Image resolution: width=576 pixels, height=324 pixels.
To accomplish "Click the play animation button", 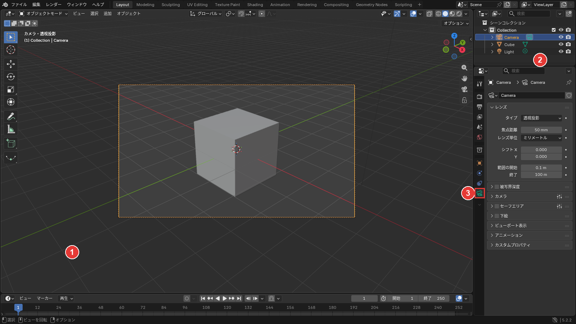I will point(225,298).
